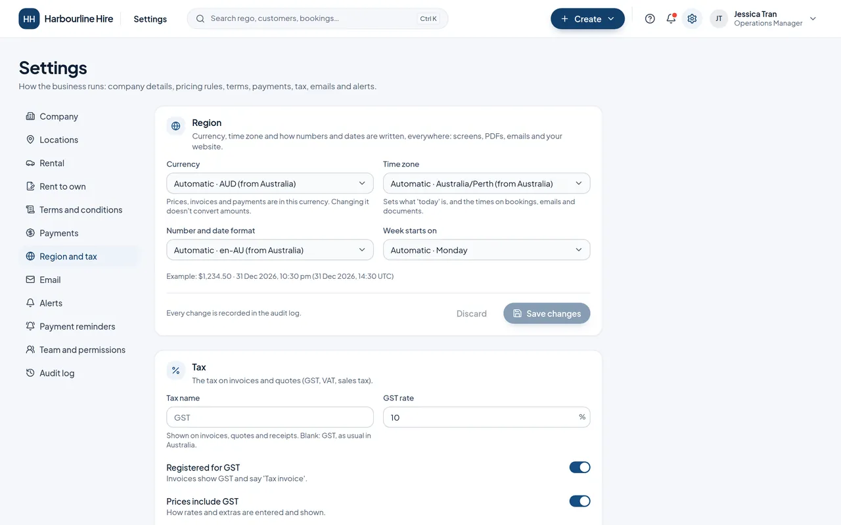Open the Week starts on dropdown
The width and height of the screenshot is (841, 525).
point(487,250)
